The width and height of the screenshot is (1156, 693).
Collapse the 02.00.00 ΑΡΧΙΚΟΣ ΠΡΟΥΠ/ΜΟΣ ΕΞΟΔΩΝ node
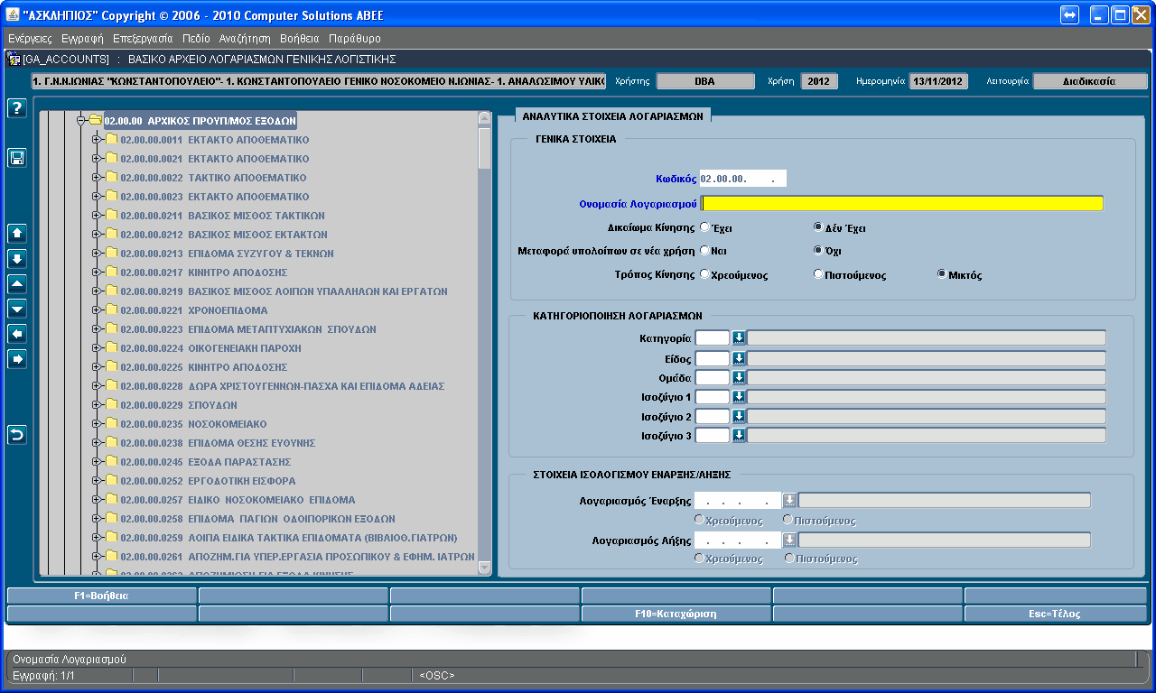[80, 120]
